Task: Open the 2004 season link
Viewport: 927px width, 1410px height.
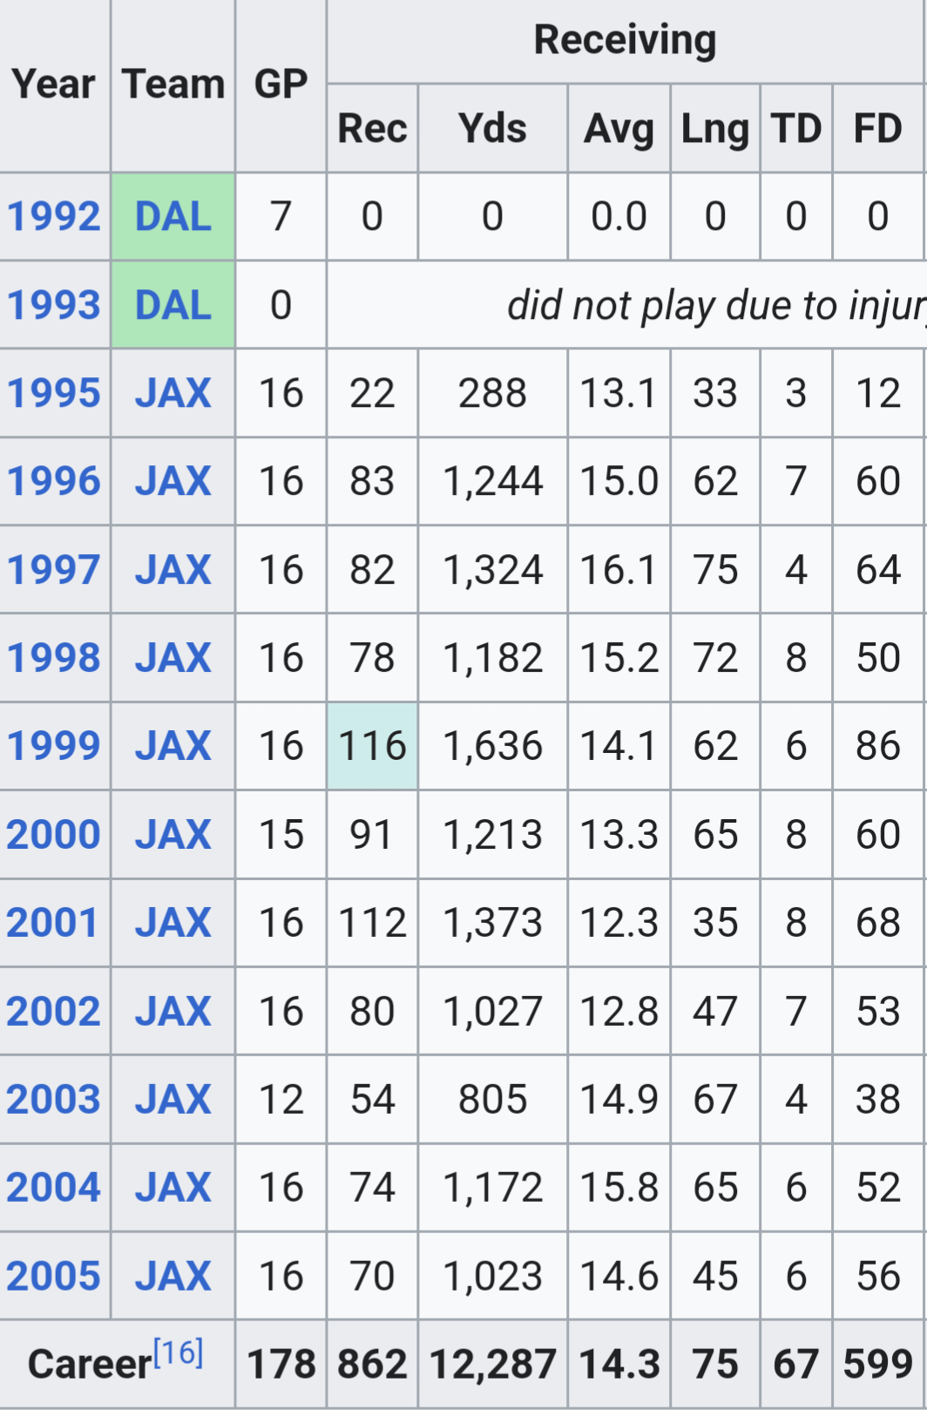Action: click(x=54, y=1188)
